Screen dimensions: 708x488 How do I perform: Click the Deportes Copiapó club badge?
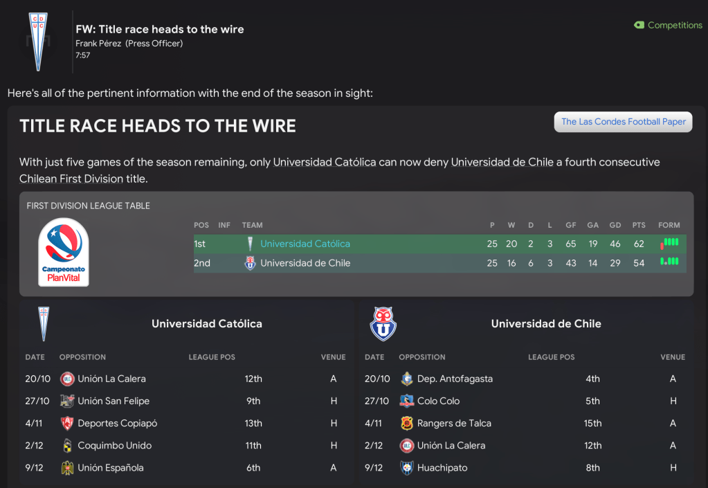67,423
